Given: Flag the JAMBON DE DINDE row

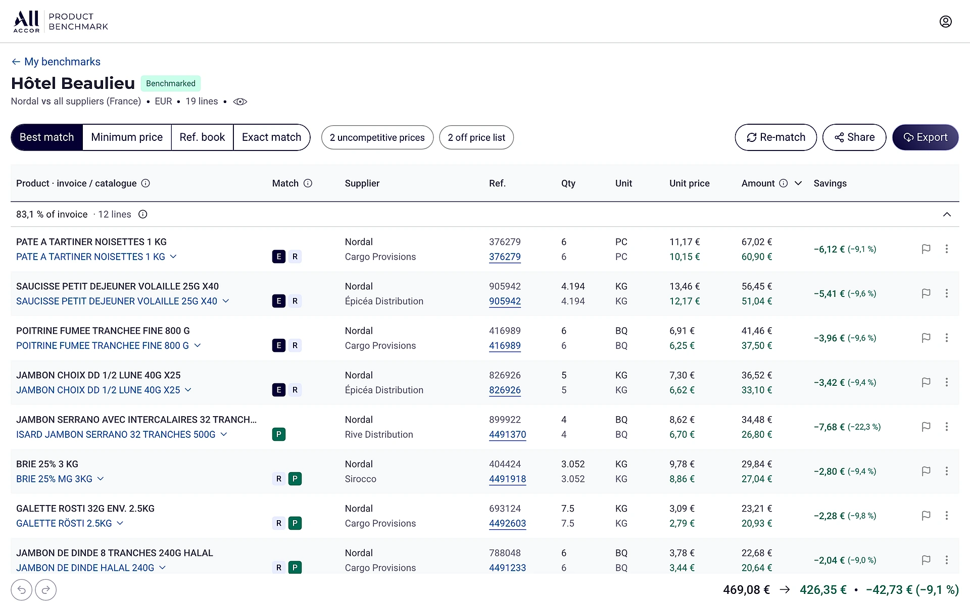Looking at the screenshot, I should pos(926,560).
